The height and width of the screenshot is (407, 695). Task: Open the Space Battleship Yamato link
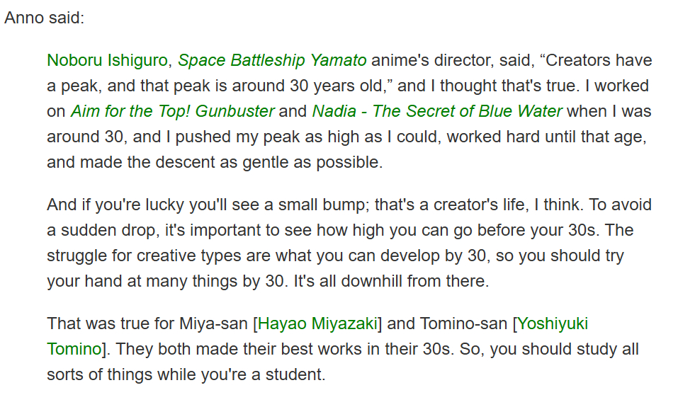coord(272,61)
